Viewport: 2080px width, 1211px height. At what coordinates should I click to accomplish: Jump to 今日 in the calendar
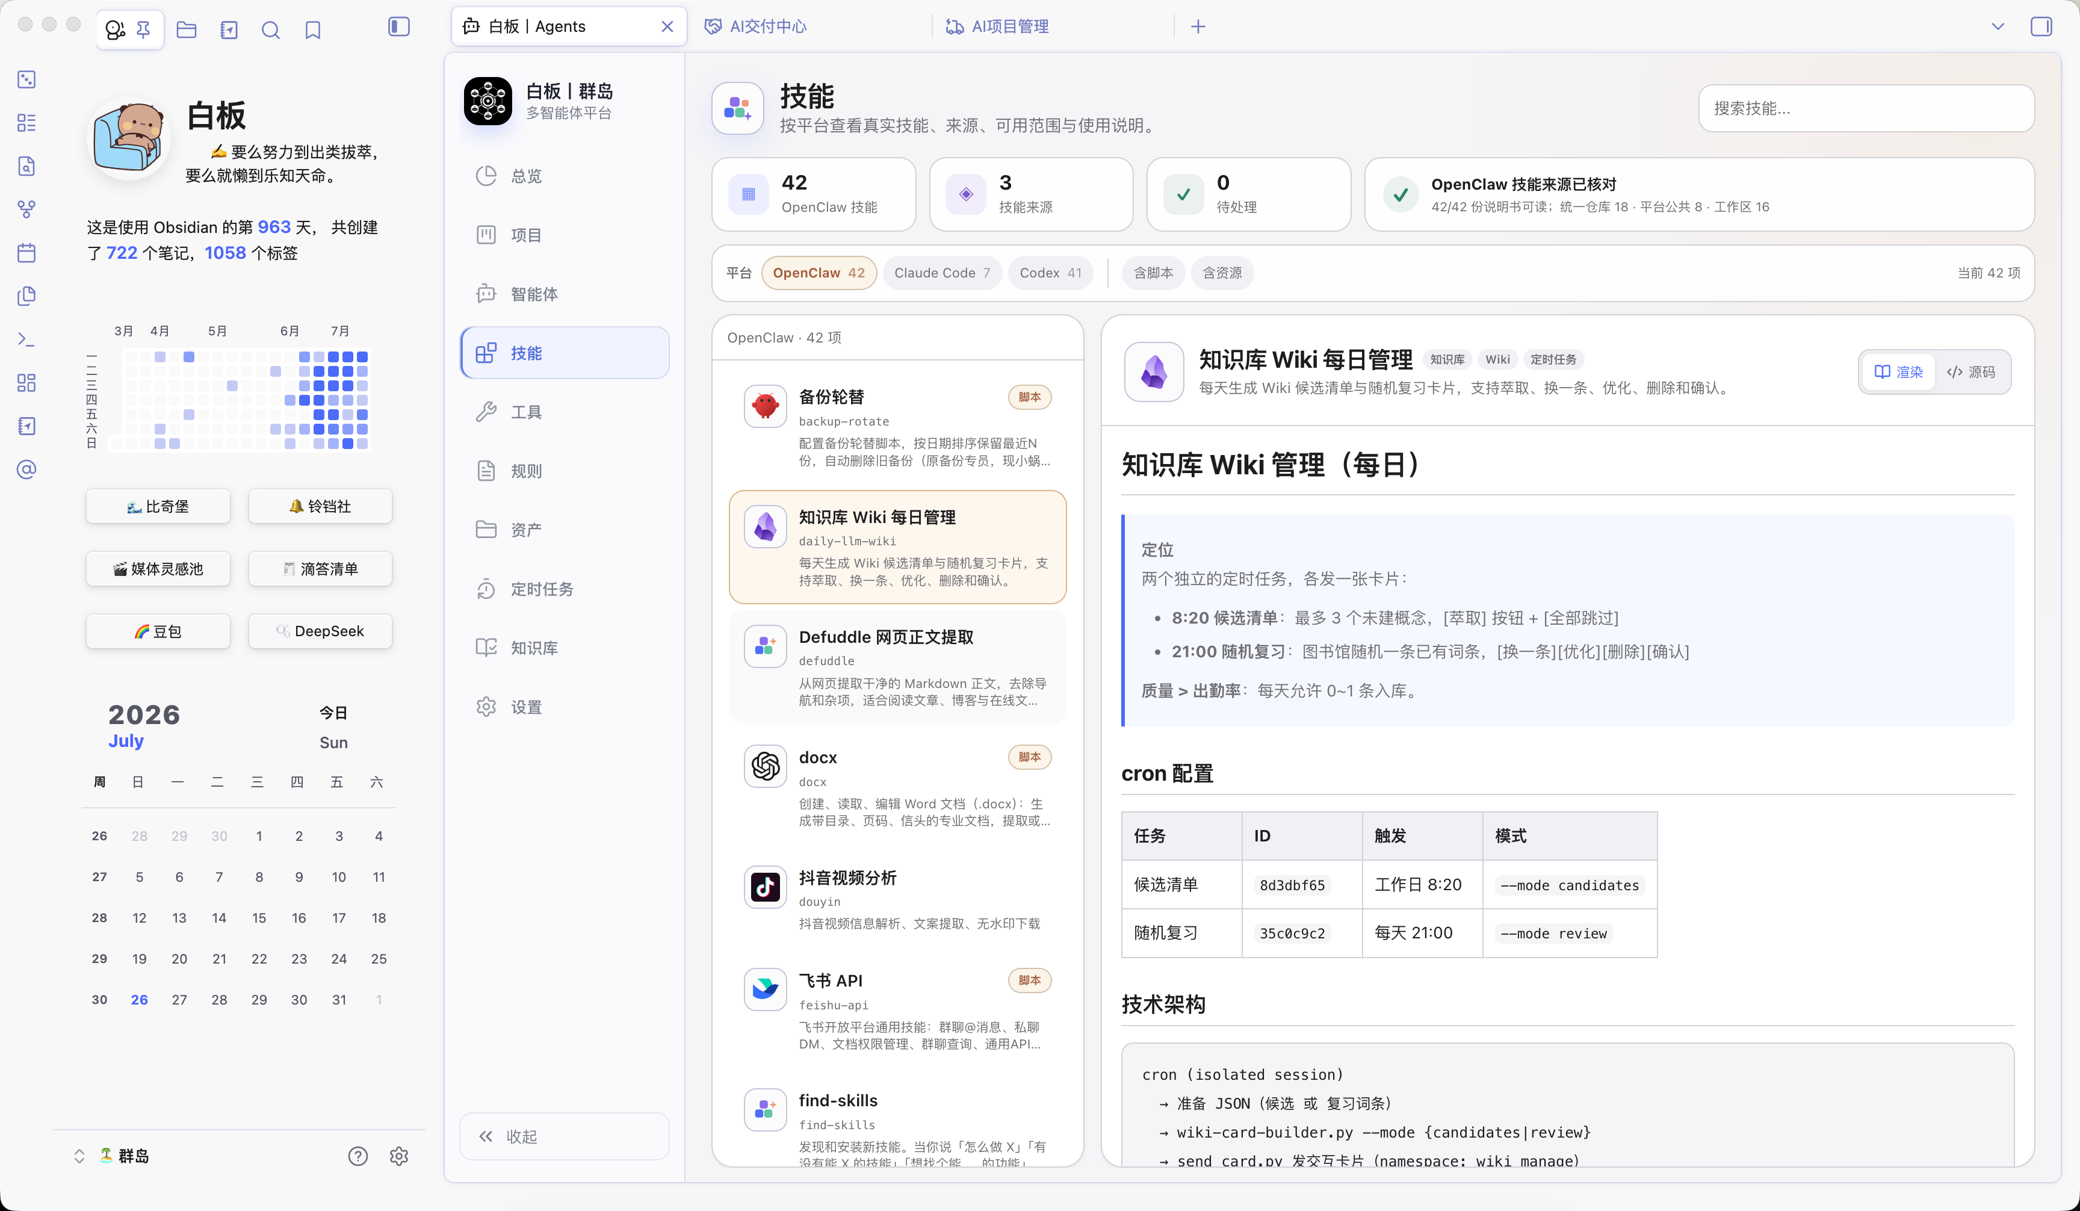333,713
